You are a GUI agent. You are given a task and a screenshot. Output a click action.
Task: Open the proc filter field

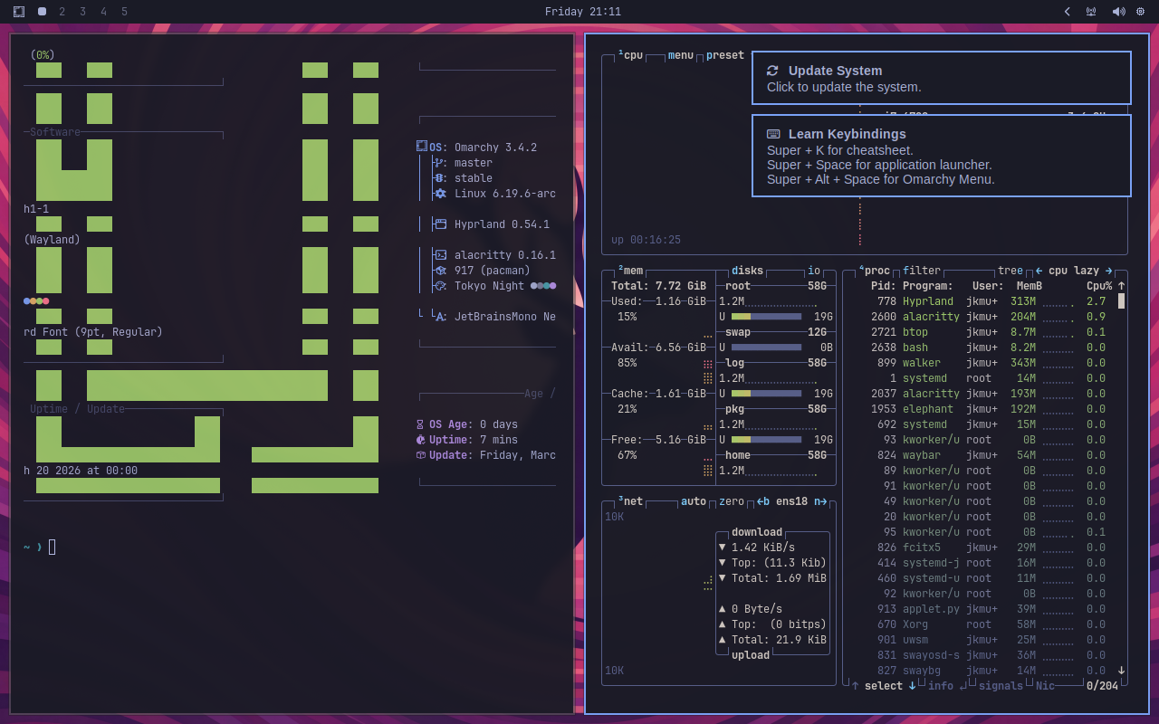[921, 270]
